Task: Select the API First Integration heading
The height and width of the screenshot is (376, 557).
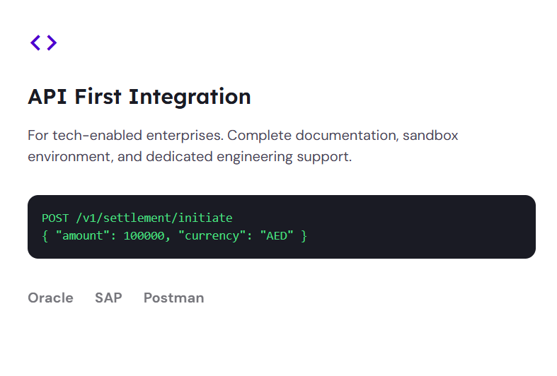Action: click(x=139, y=97)
